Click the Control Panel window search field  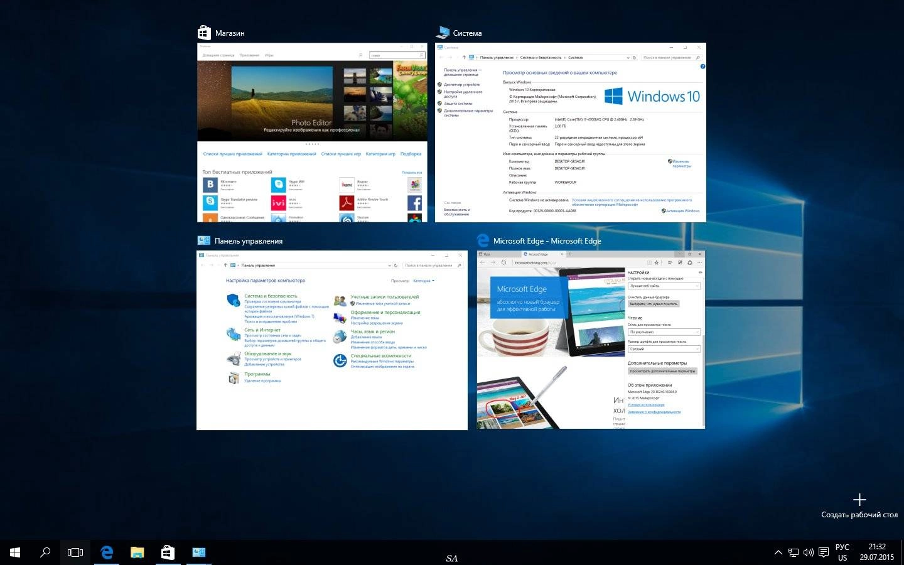coord(433,266)
